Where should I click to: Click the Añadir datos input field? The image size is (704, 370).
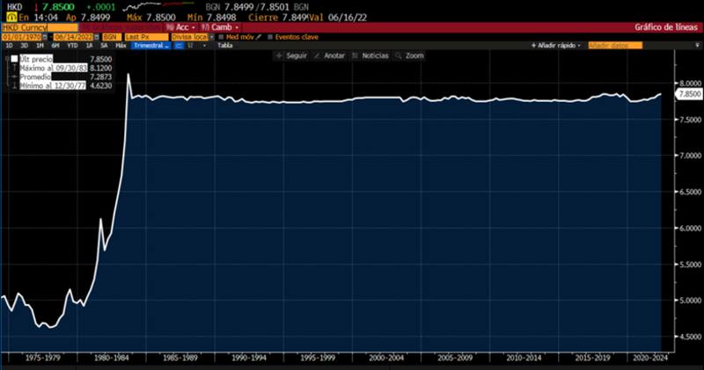[616, 45]
